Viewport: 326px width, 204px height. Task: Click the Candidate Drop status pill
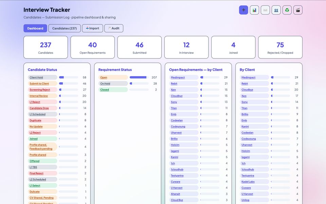click(42, 108)
